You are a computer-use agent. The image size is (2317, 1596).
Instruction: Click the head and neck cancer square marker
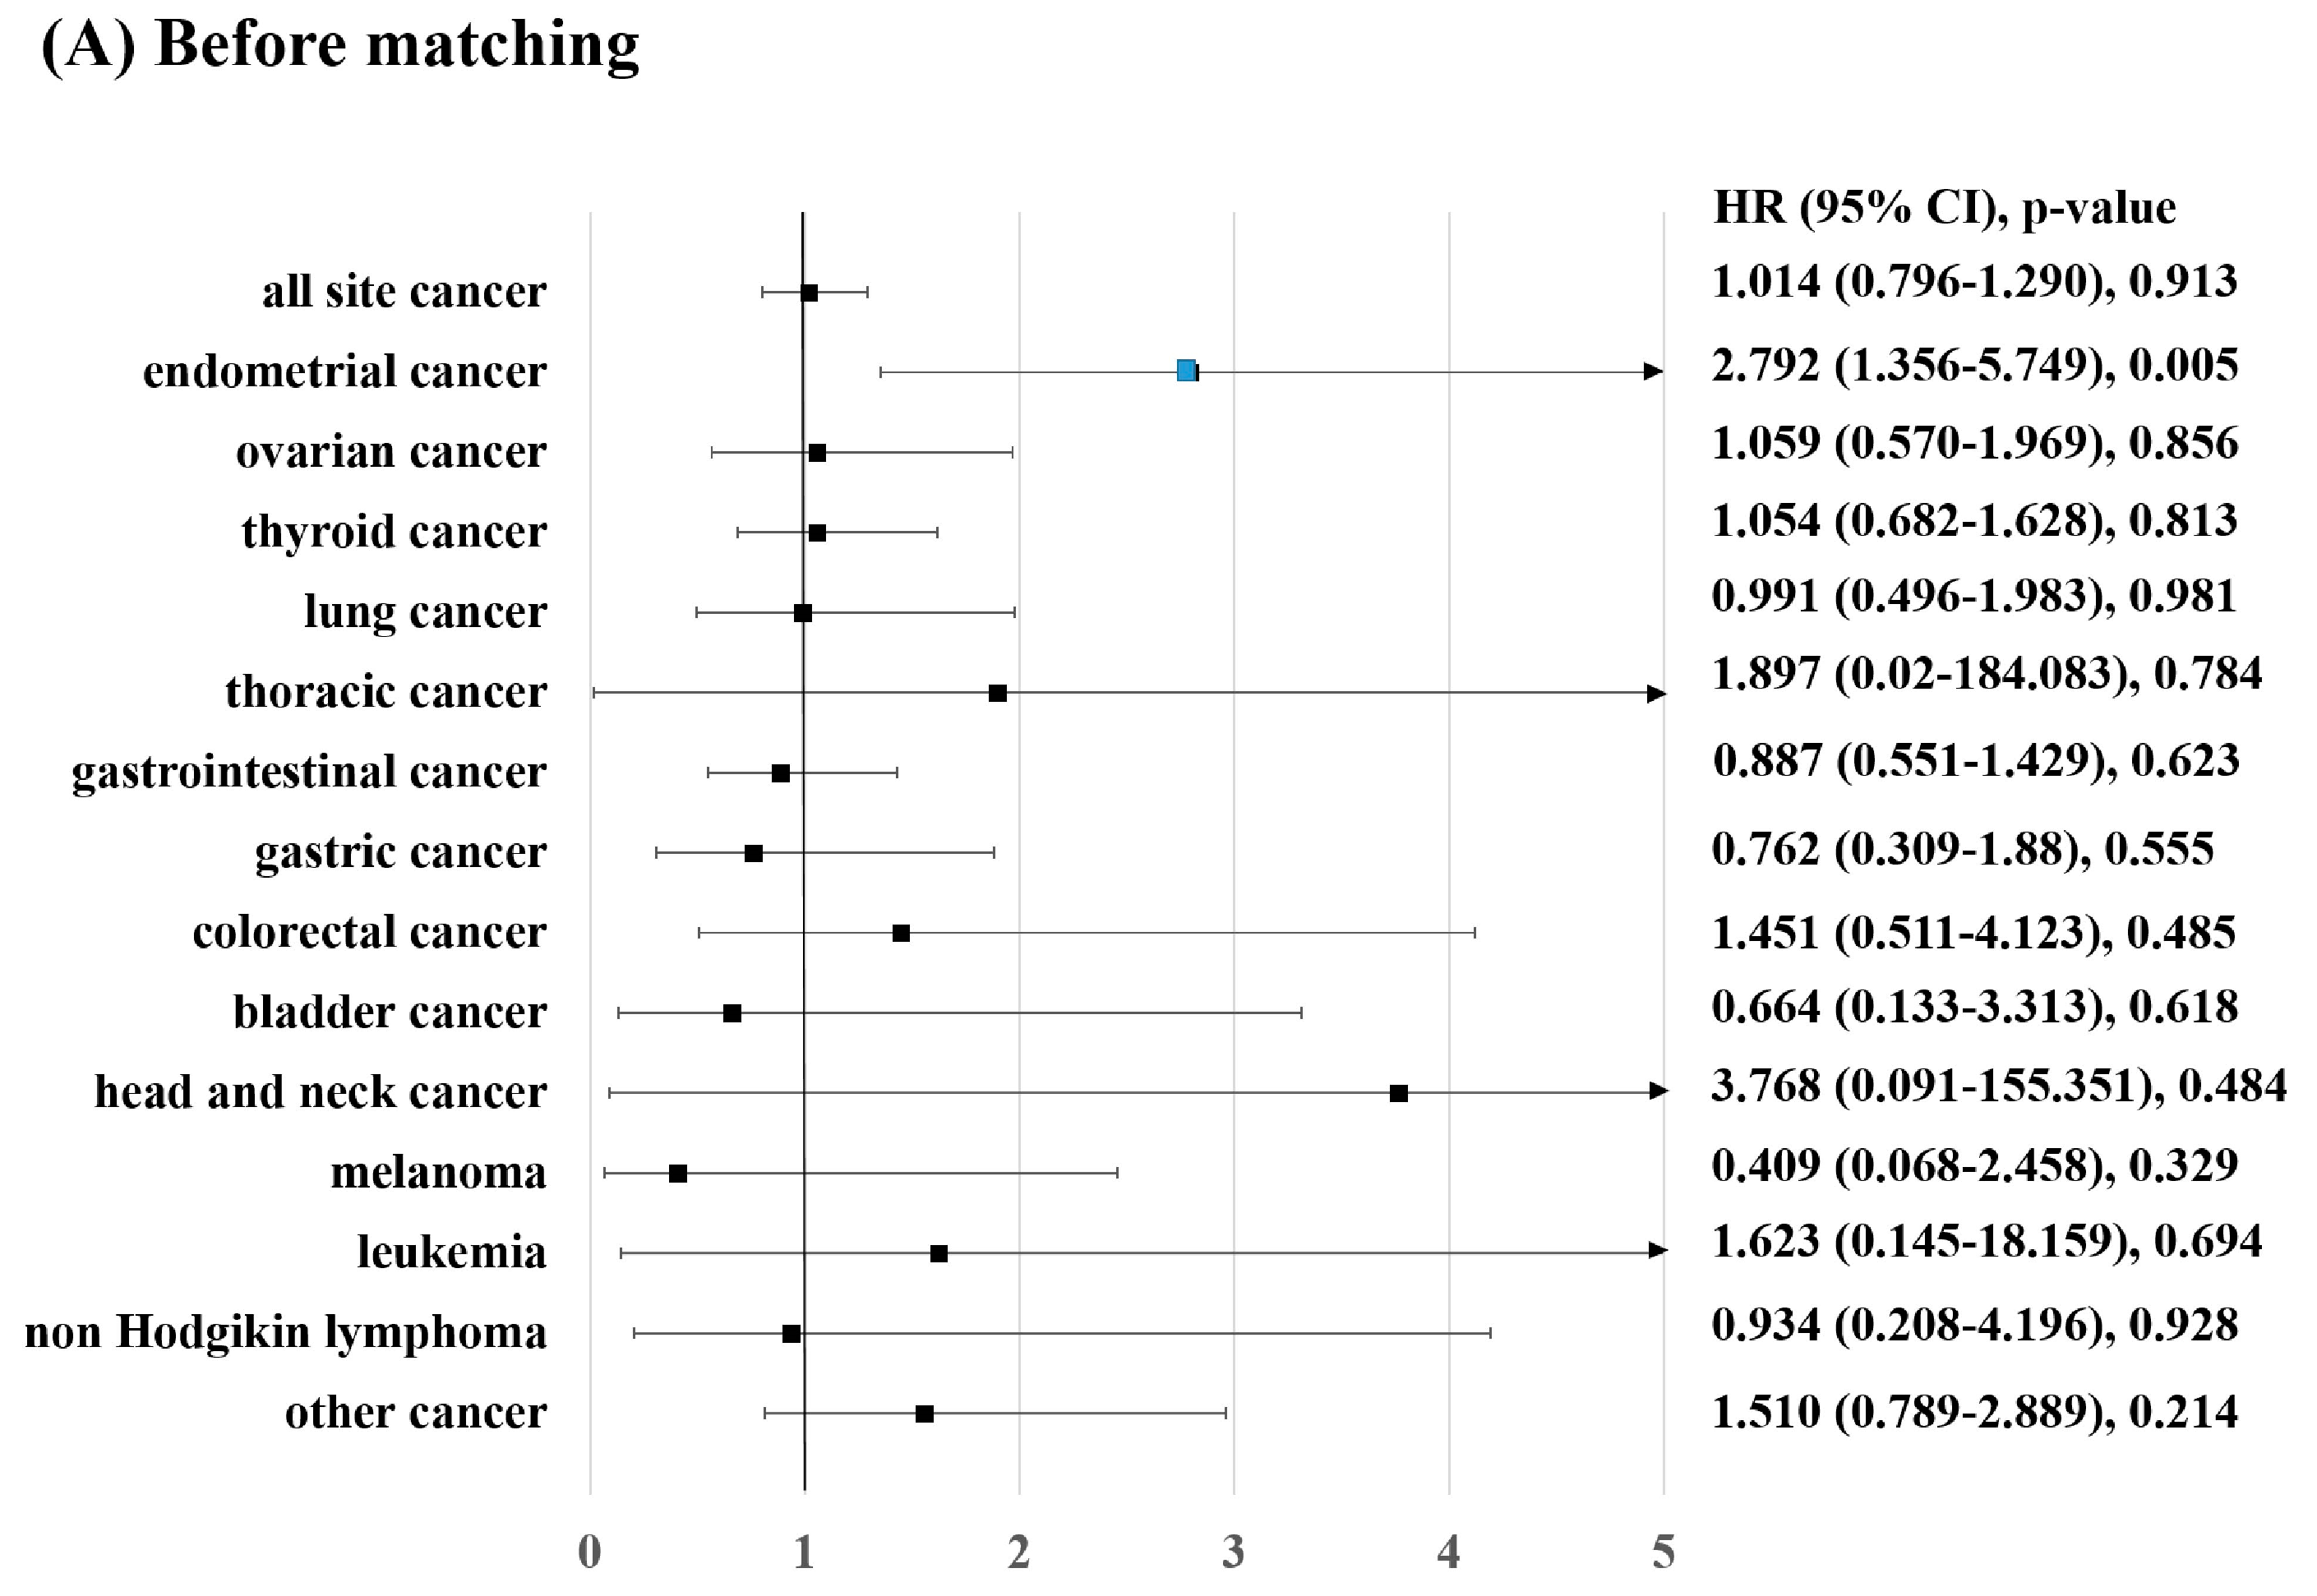tap(1399, 1093)
